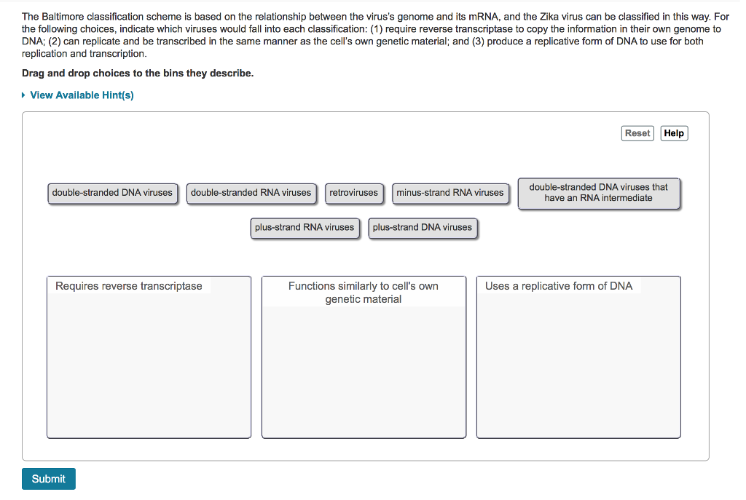Image resolution: width=746 pixels, height=500 pixels.
Task: Expand the hints disclosure triangle
Action: (x=21, y=95)
